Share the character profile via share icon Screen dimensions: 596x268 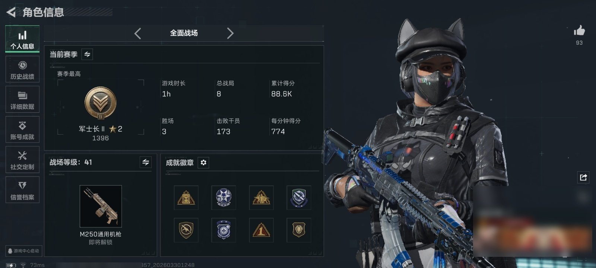click(x=583, y=177)
